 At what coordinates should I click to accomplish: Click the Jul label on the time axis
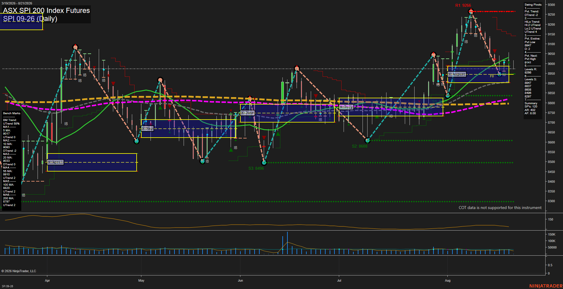click(339, 280)
